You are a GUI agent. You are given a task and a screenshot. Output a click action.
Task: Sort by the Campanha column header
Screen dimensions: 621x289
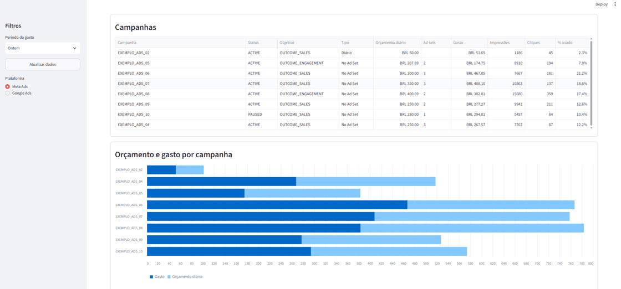click(180, 42)
